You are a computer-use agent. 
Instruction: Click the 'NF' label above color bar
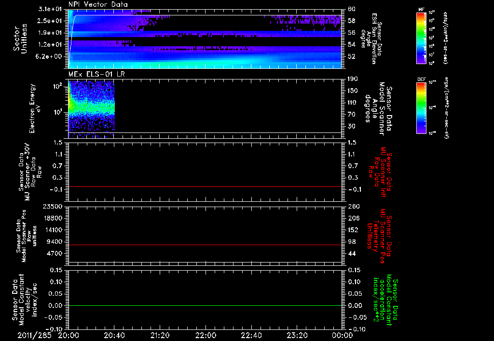tap(421, 10)
